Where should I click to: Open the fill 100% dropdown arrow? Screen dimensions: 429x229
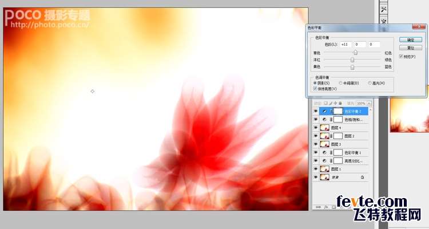tap(370, 103)
